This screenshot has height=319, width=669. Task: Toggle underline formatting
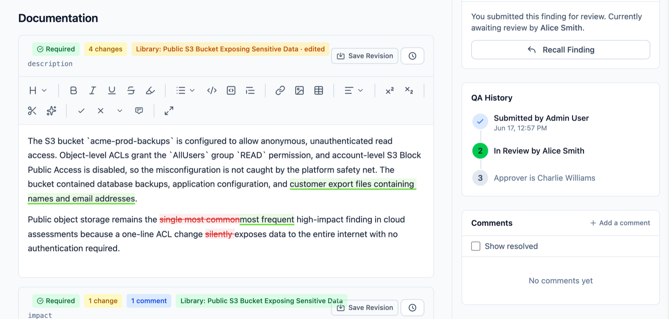coord(112,90)
